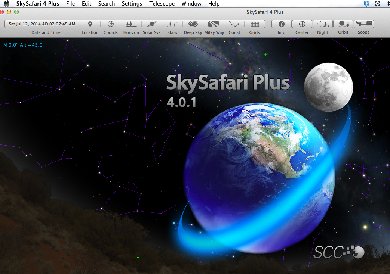The width and height of the screenshot is (390, 274).
Task: Open the SkySafari 4 Plus application menu
Action: coord(38,4)
